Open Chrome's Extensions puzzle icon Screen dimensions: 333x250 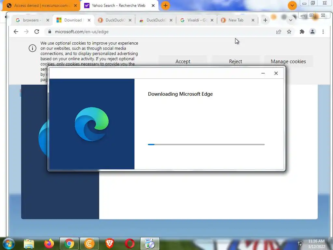[302, 32]
